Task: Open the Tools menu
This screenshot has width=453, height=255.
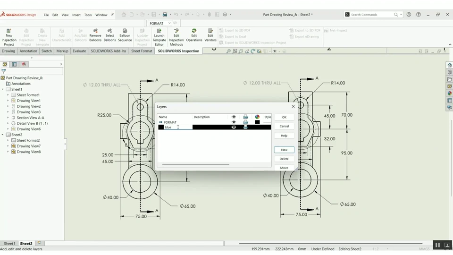Action: coord(88,15)
